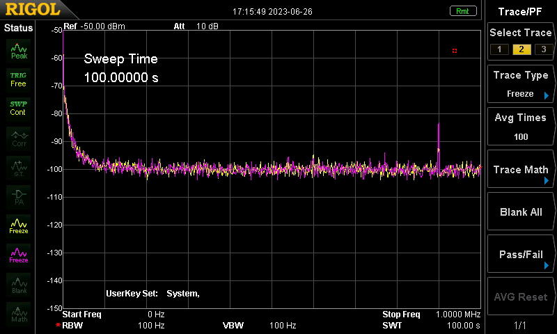The height and width of the screenshot is (334, 557).
Task: Click the tall magenta spike peak
Action: click(439, 125)
